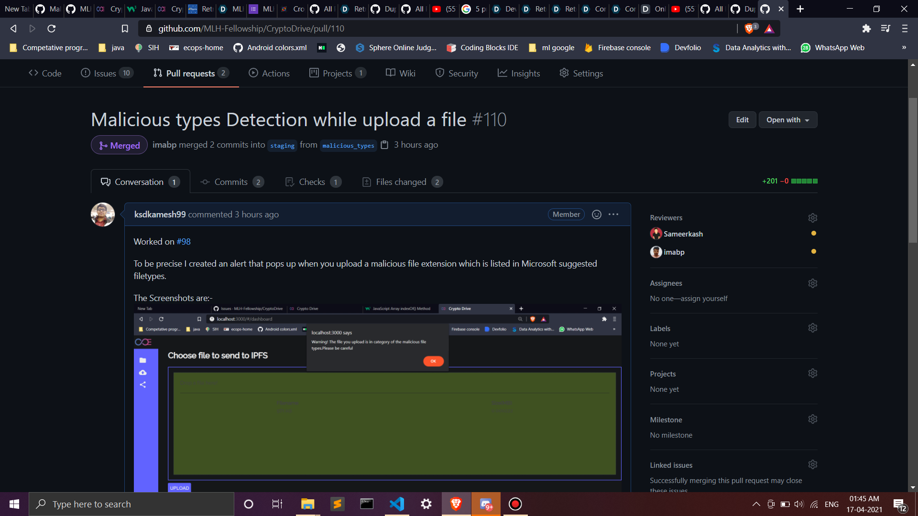The width and height of the screenshot is (918, 516).
Task: Click the Windows taskbar search box
Action: pyautogui.click(x=131, y=504)
